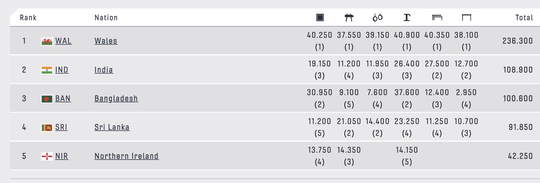Viewport: 540px width, 183px height.
Task: Click the pommel horse apparatus icon
Action: pos(349,18)
